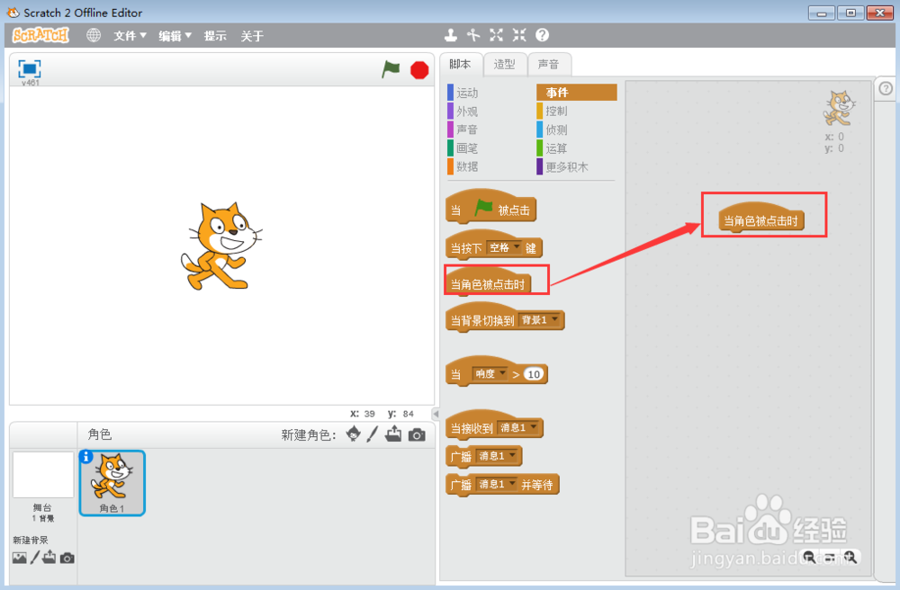Switch to the 声音 tab
The height and width of the screenshot is (590, 900).
coord(549,64)
